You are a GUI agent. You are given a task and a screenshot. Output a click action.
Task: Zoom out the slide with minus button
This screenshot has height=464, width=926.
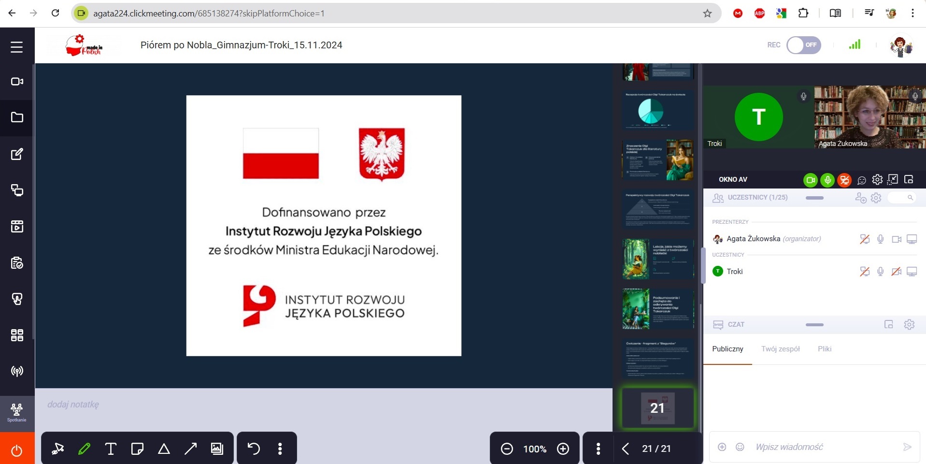507,449
